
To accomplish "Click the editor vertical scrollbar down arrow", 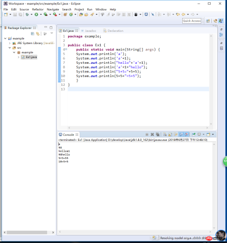I will coord(211,124).
